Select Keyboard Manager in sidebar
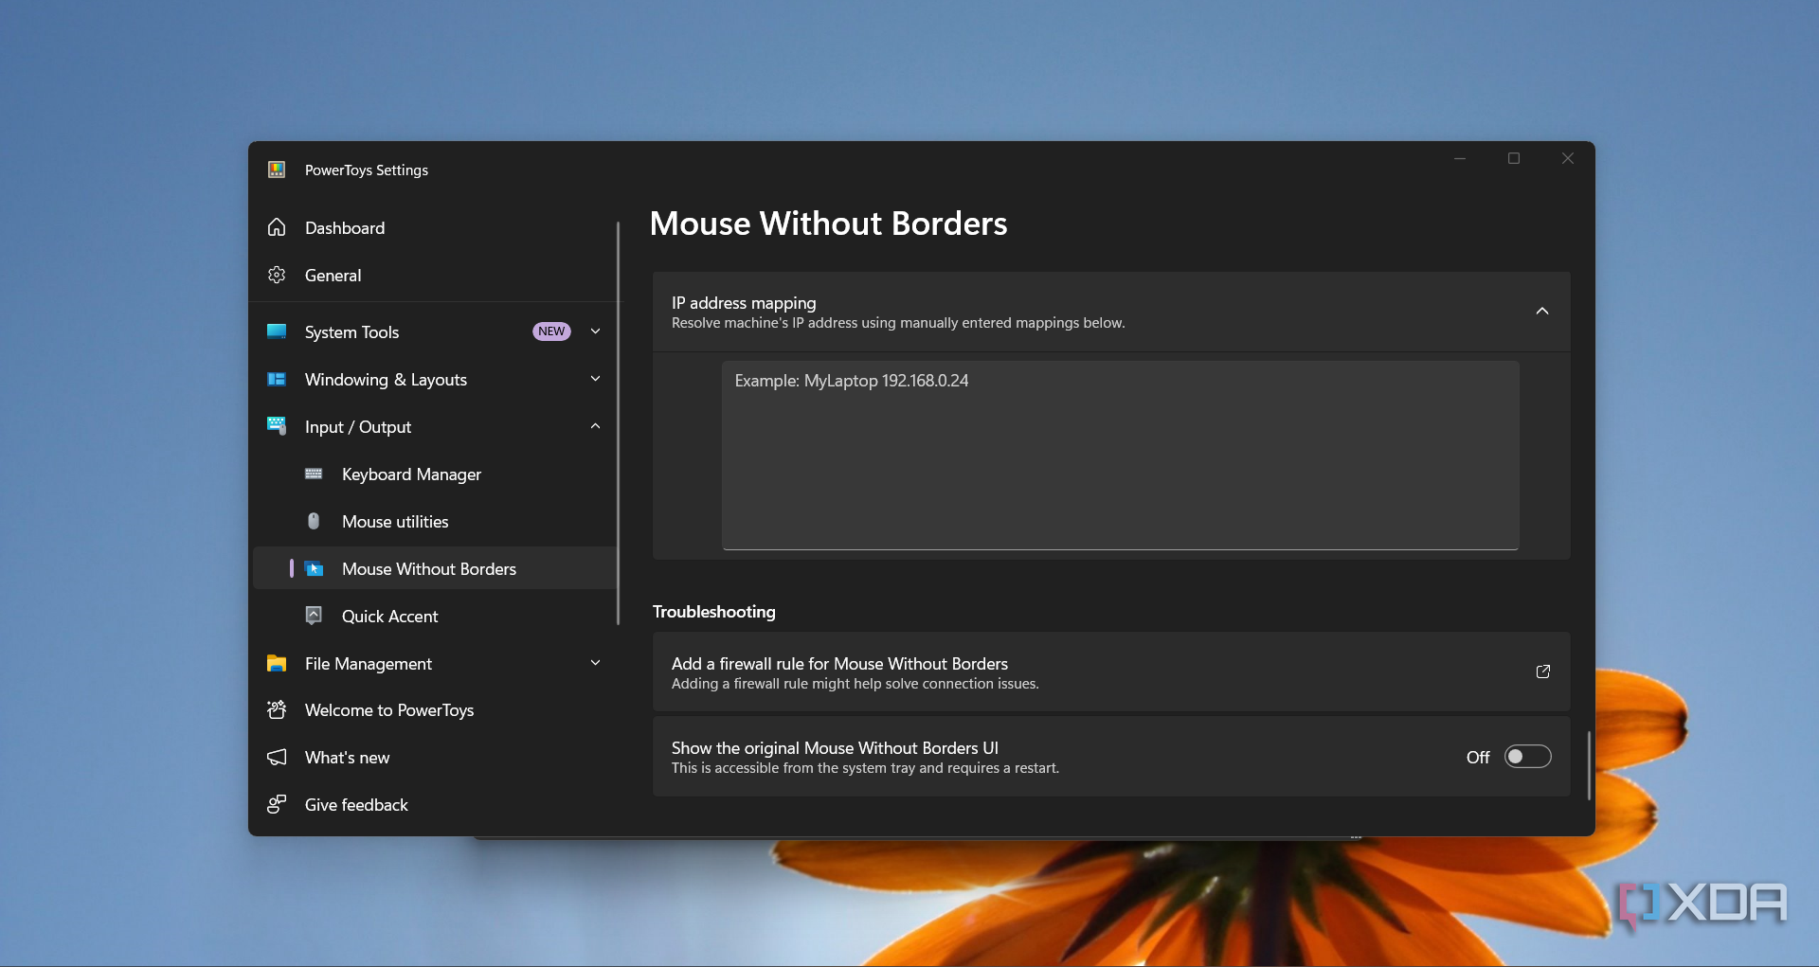Image resolution: width=1819 pixels, height=967 pixels. click(x=436, y=474)
